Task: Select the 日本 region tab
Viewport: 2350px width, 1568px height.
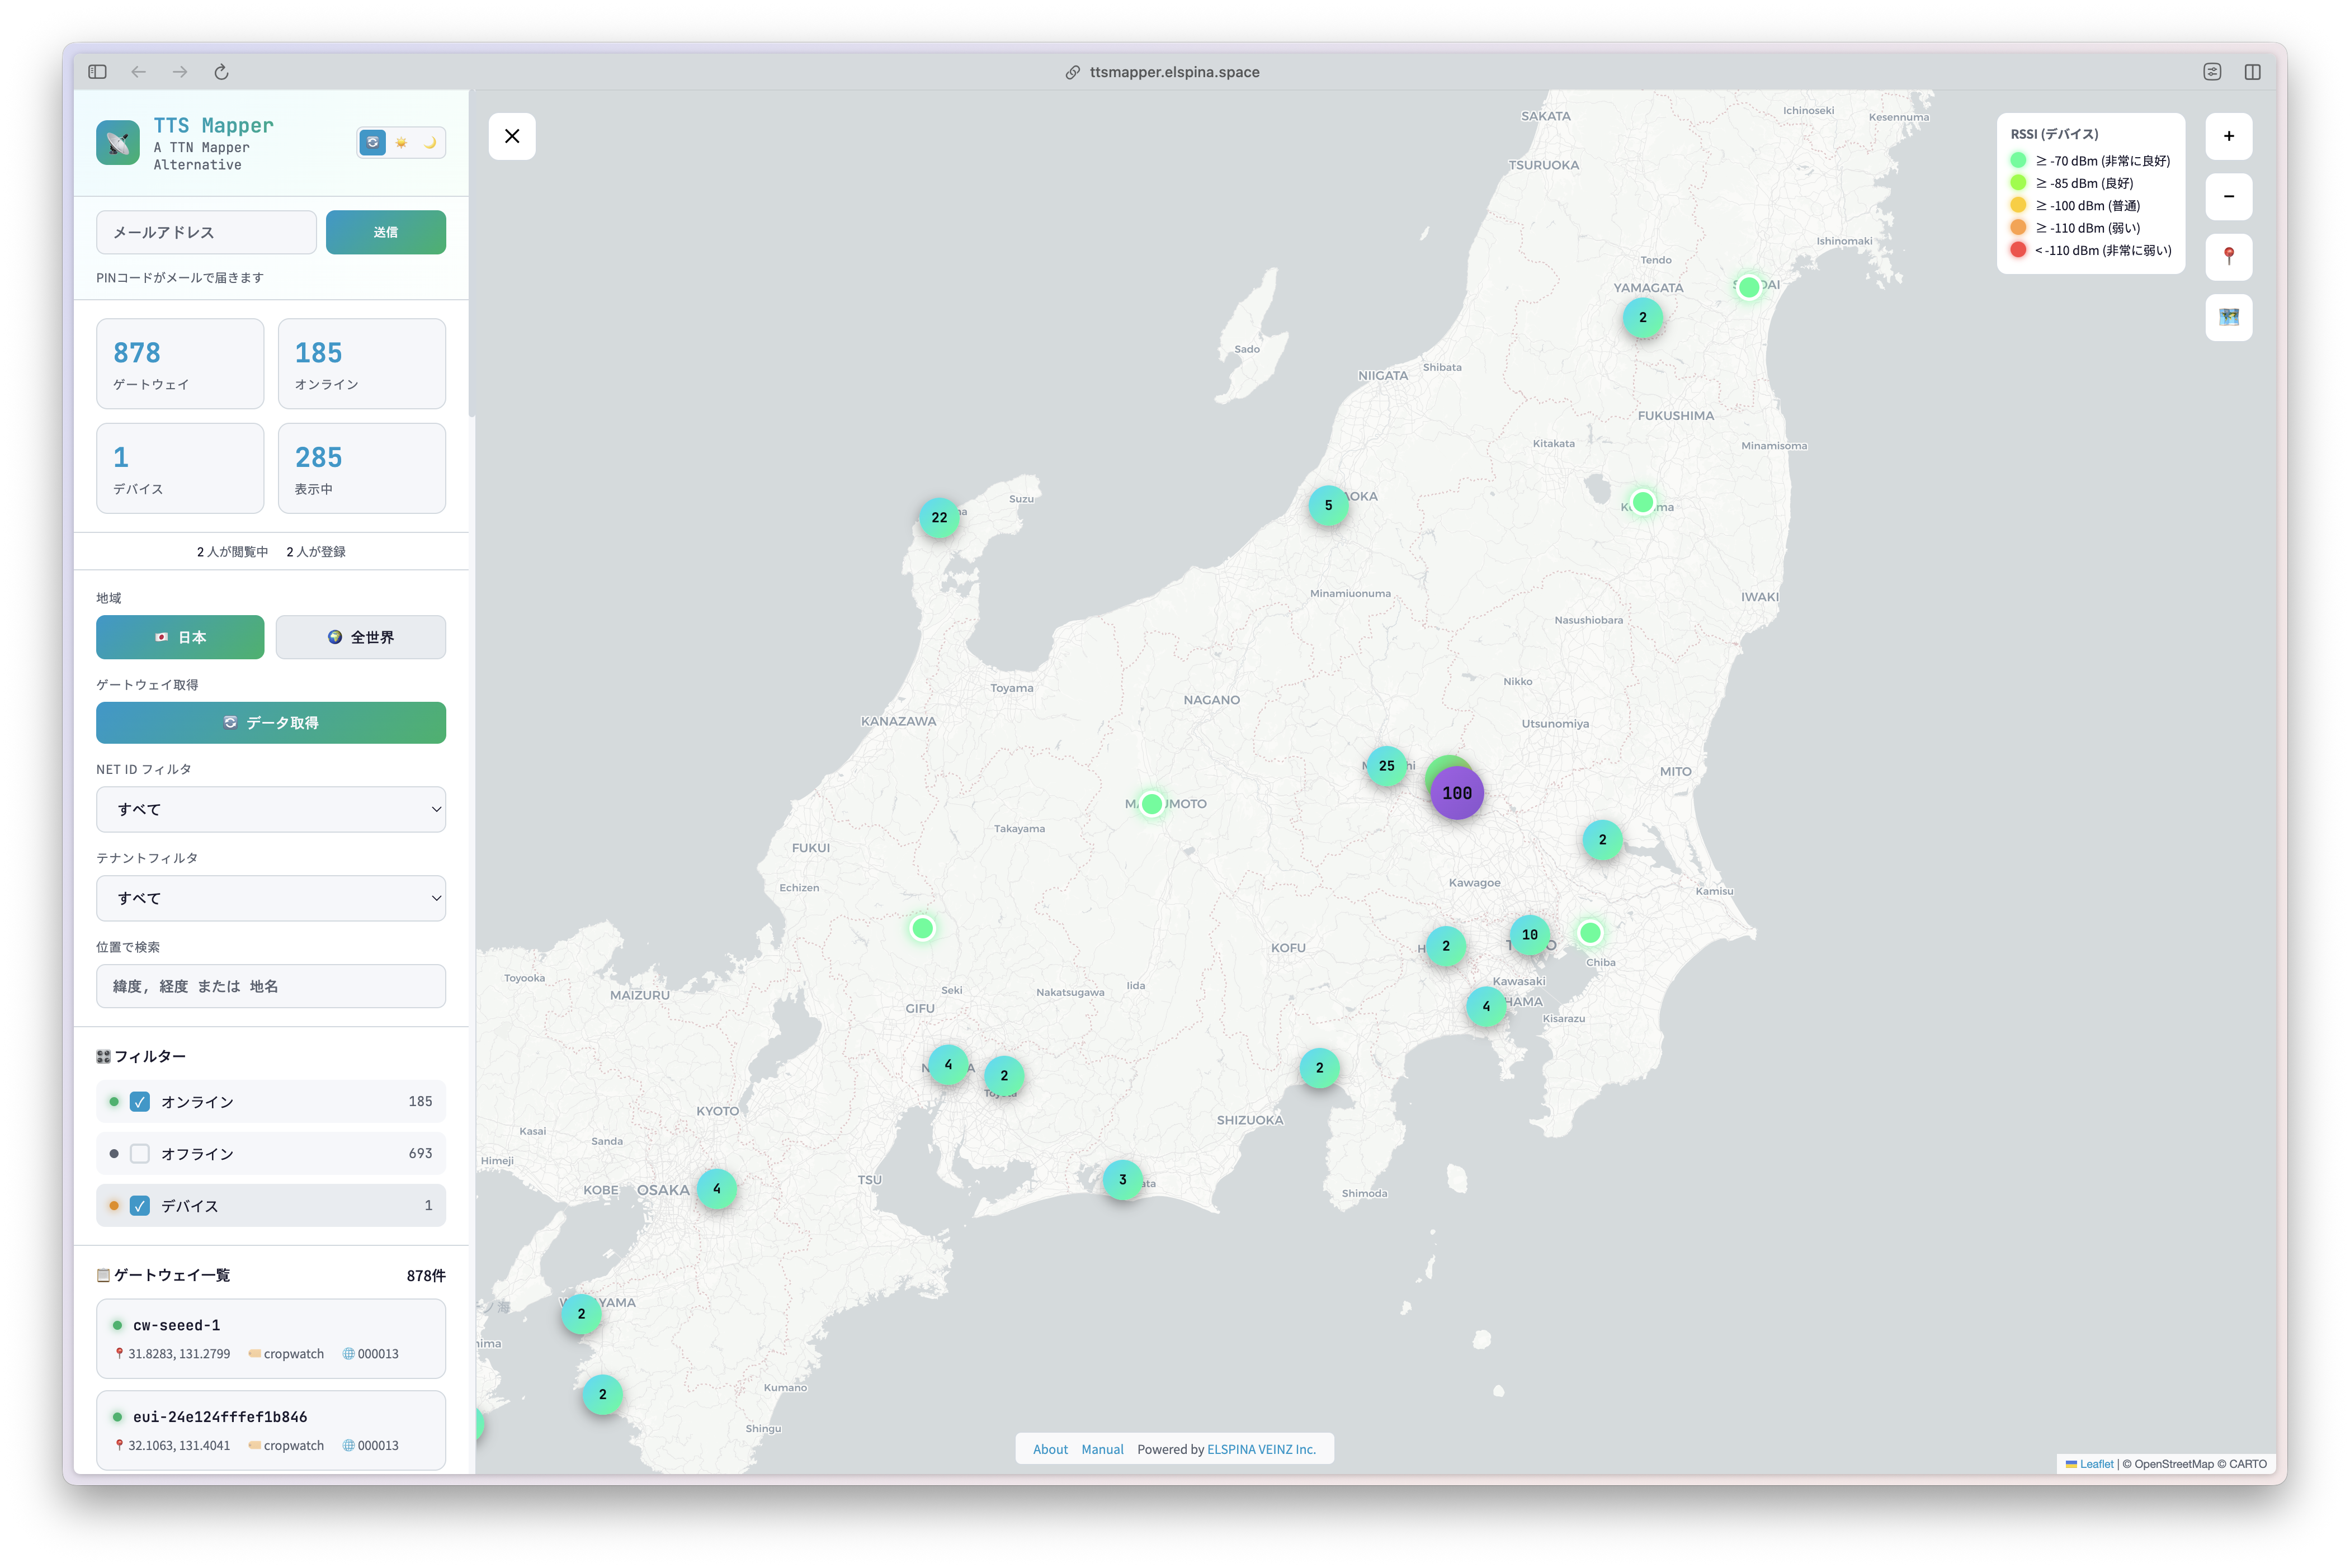Action: tap(180, 637)
